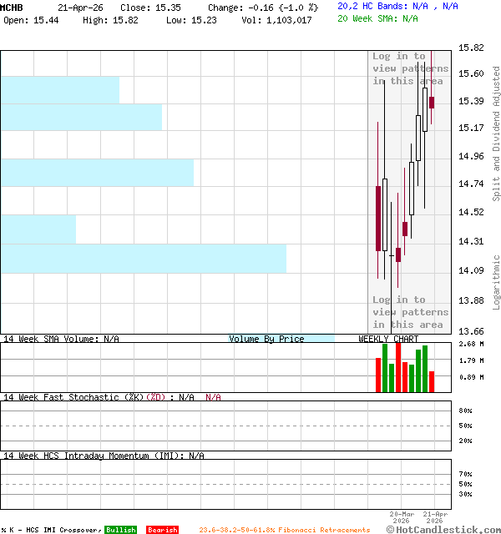Click the red Bearish legend badge
The width and height of the screenshot is (501, 534).
tap(162, 530)
